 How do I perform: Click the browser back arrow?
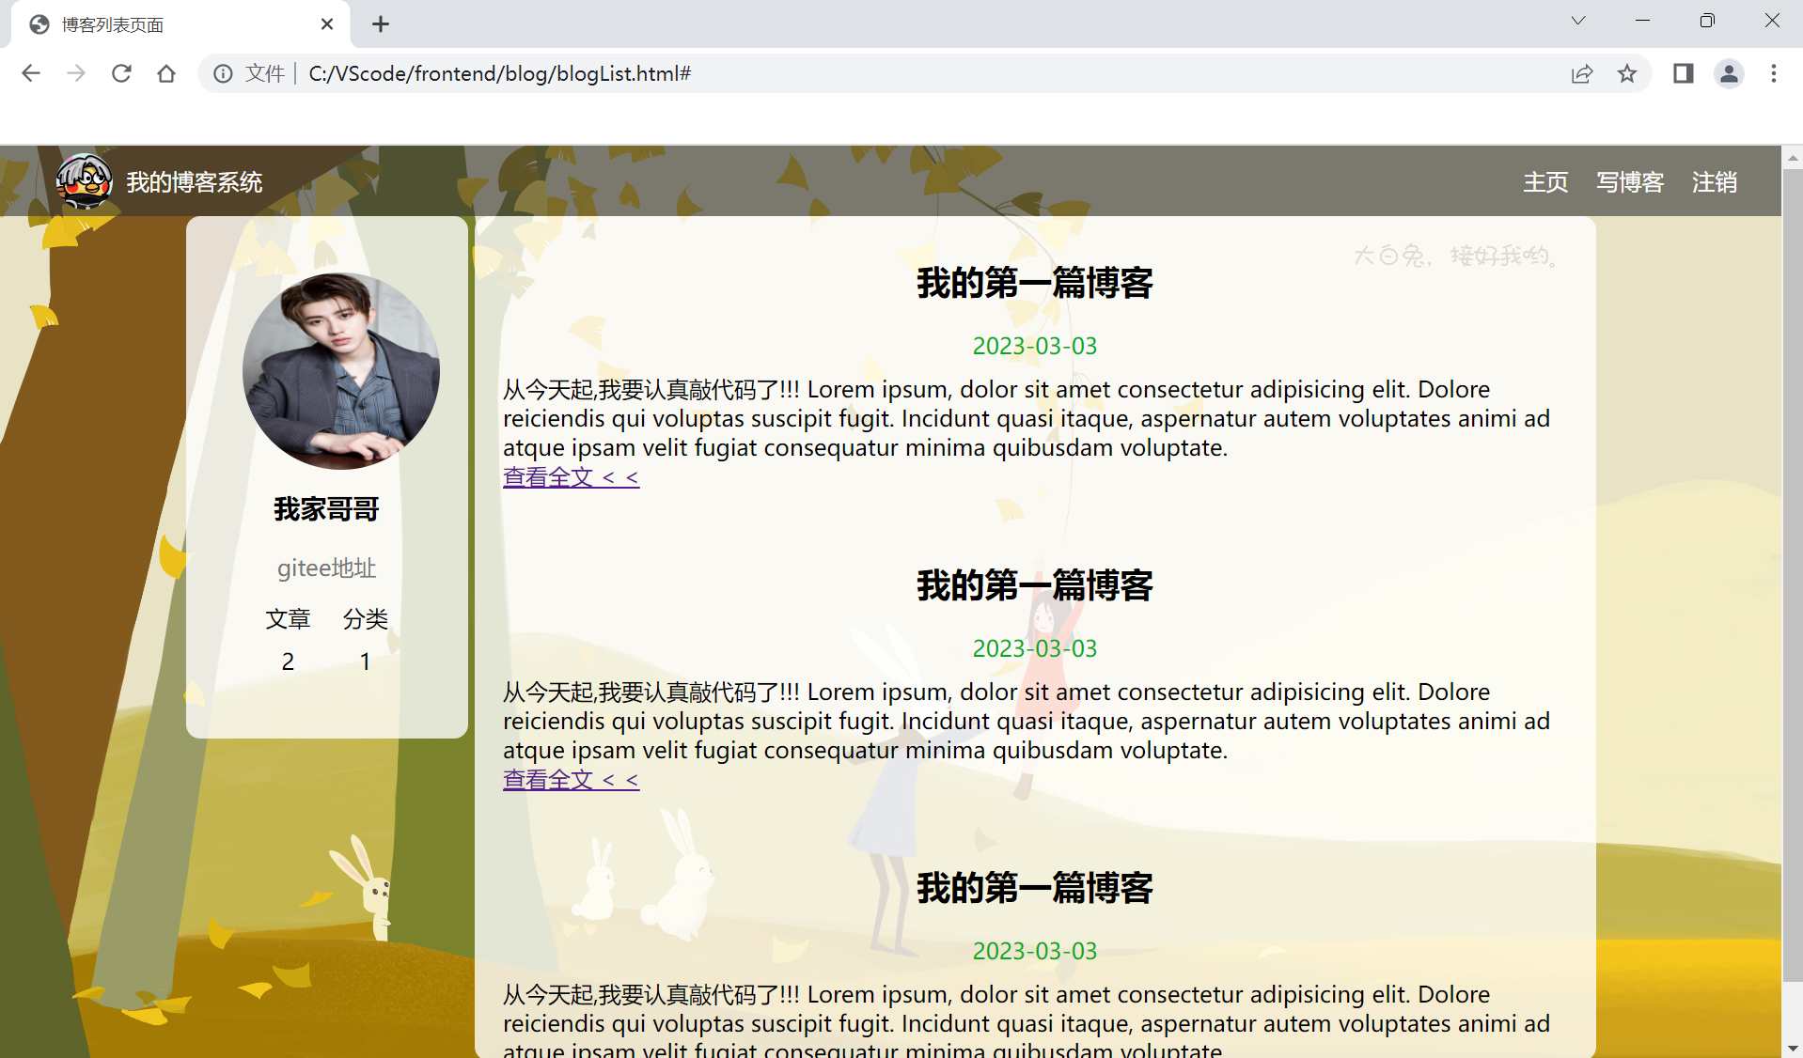click(31, 73)
